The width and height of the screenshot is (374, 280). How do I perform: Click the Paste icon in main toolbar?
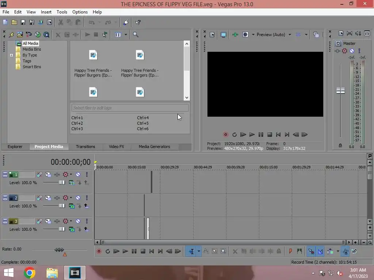[78, 22]
